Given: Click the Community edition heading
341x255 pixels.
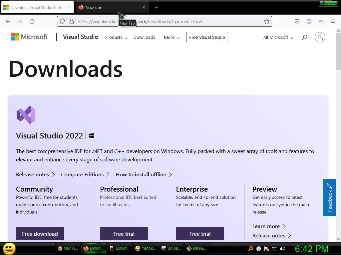Looking at the screenshot, I should (34, 189).
